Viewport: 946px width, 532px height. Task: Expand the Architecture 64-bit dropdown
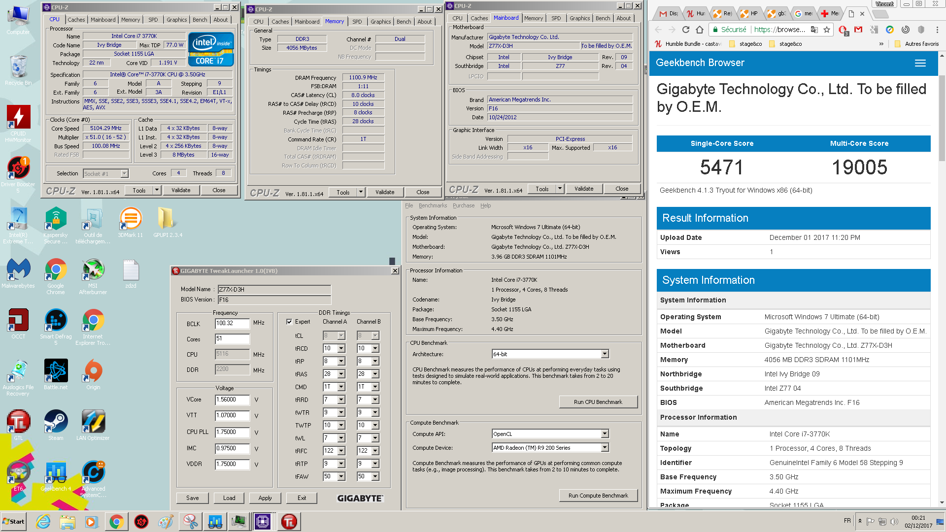tap(605, 354)
